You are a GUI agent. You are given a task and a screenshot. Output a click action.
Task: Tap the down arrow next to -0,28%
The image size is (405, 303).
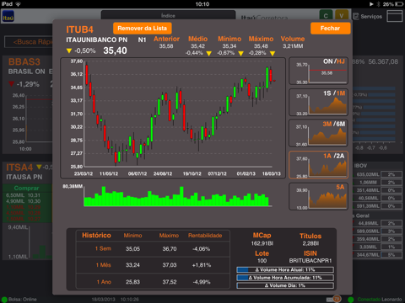click(273, 53)
